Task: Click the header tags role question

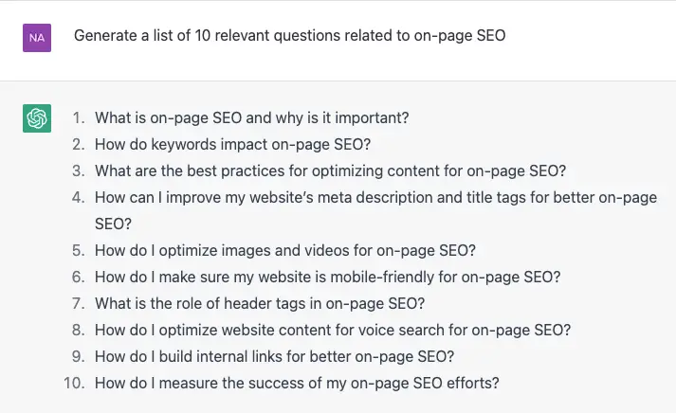Action: click(x=260, y=304)
